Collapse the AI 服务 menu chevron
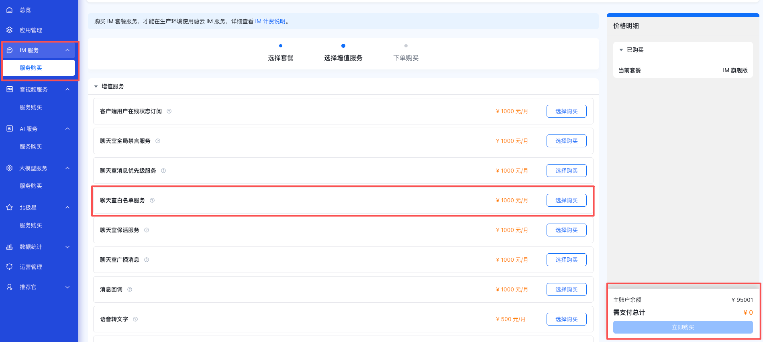Screen dimensions: 763x342 pos(67,129)
